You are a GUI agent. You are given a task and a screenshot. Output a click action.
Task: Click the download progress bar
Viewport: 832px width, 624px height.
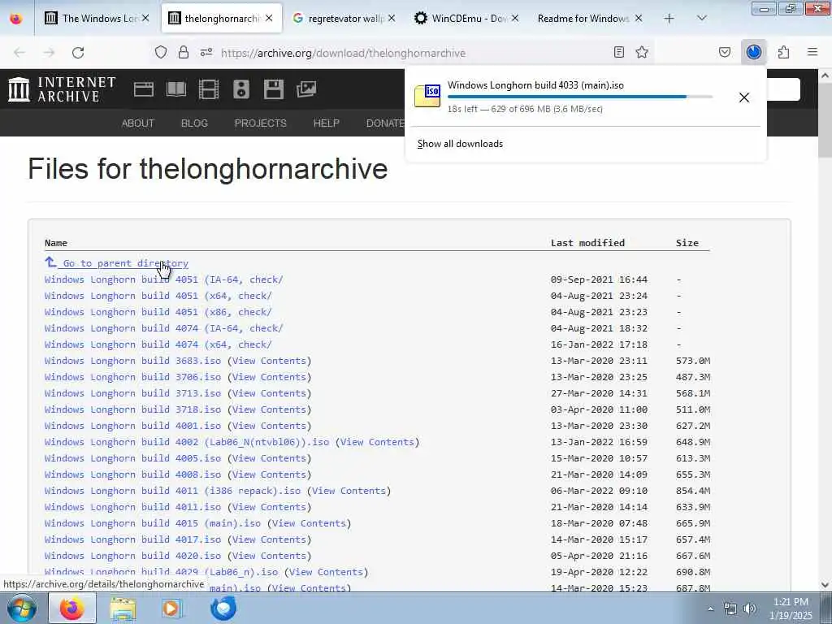click(x=580, y=97)
